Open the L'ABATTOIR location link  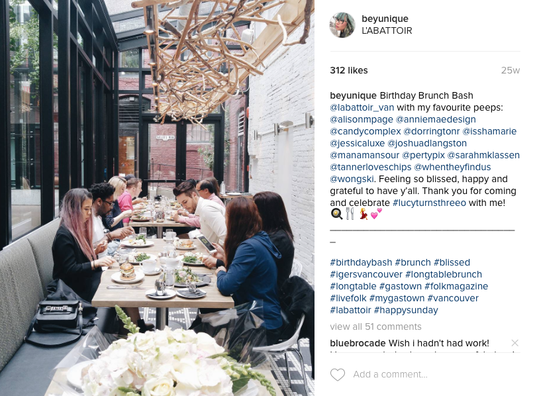point(387,30)
